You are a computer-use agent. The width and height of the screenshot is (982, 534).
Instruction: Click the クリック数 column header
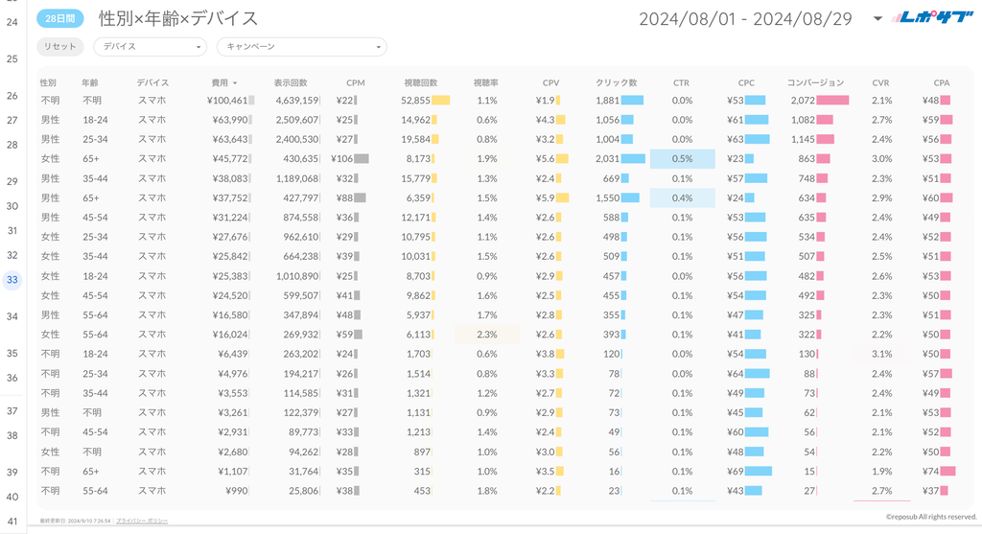click(x=616, y=82)
